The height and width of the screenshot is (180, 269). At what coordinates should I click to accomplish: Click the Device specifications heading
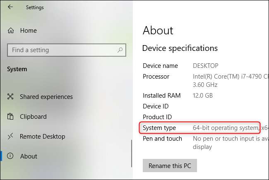pyautogui.click(x=180, y=48)
